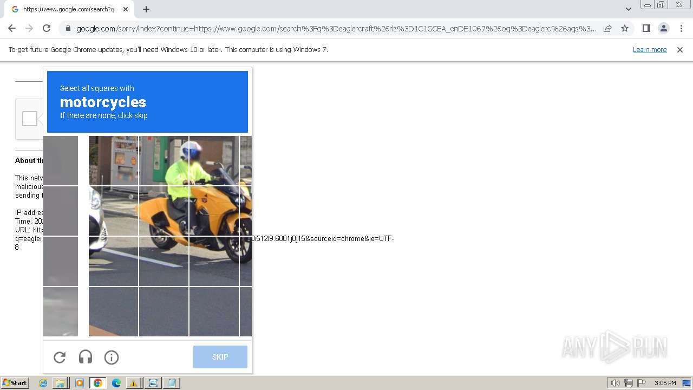Open the picture-window taskbar app
The width and height of the screenshot is (693, 390).
153,383
